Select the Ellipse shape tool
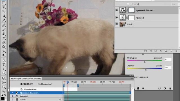 pos(4,73)
